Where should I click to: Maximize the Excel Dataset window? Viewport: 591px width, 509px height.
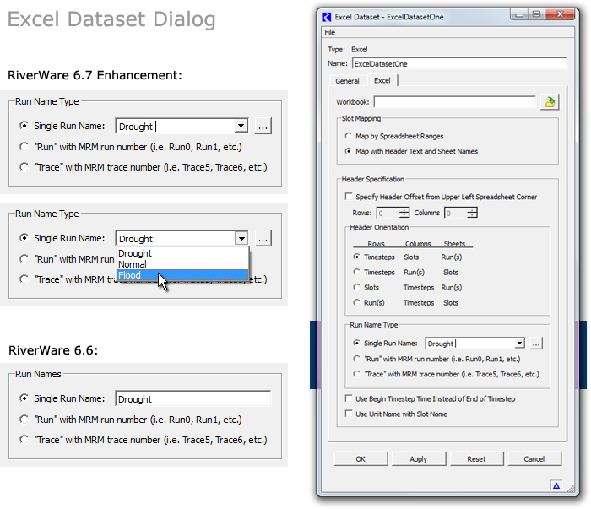click(536, 14)
